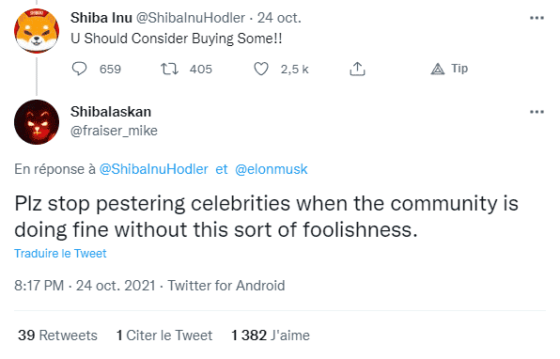The width and height of the screenshot is (560, 359).
Task: Open the Shibalaskan display name
Action: [111, 112]
